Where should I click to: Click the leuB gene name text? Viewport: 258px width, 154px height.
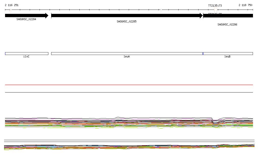228,56
